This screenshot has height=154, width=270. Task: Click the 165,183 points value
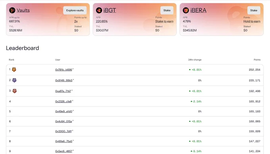coord(255,111)
